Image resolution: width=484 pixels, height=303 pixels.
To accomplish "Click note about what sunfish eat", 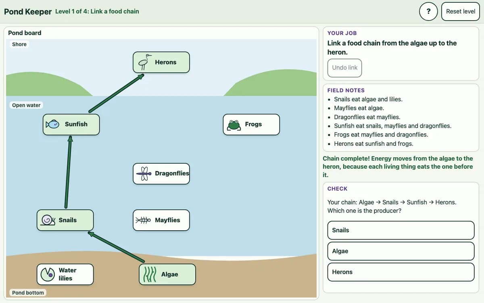I will point(393,126).
